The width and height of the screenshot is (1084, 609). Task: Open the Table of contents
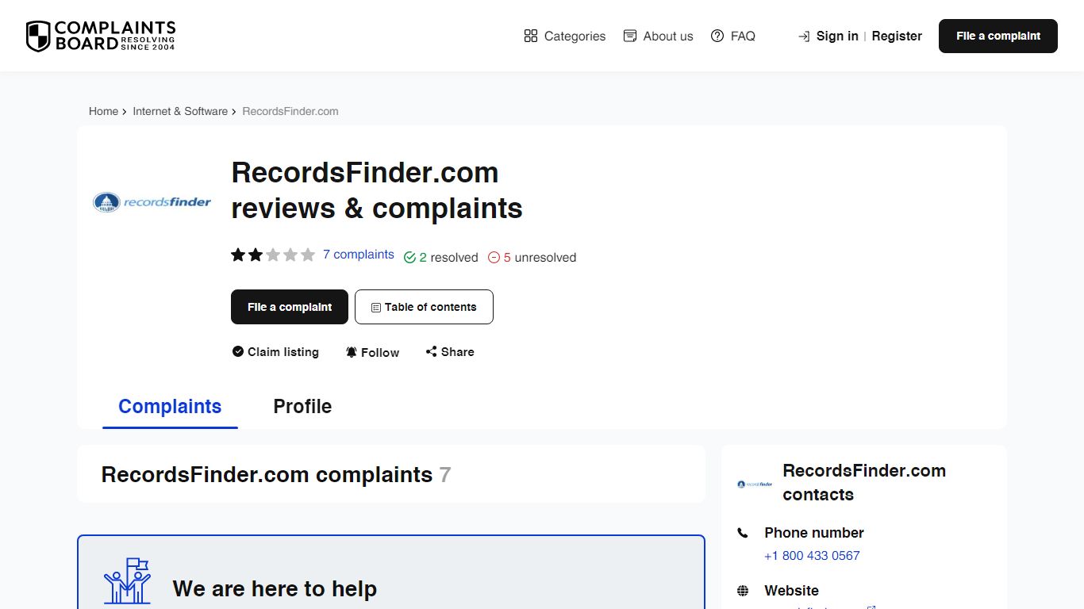[424, 307]
